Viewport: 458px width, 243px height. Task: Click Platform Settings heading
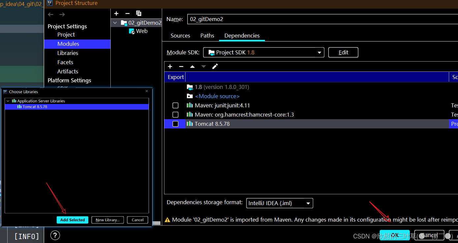pyautogui.click(x=69, y=80)
